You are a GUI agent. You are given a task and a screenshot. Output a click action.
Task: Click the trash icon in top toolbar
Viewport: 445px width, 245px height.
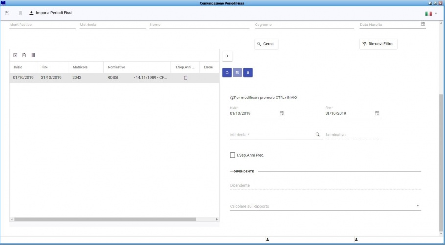pos(20,13)
